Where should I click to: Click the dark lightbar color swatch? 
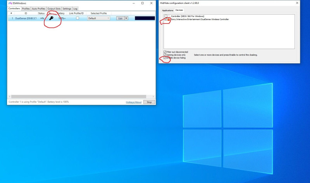[x=145, y=18]
